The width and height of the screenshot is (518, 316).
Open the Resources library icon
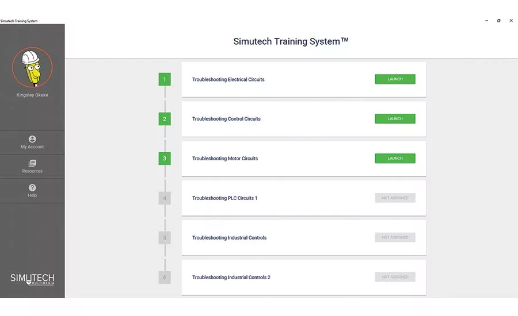(x=32, y=163)
